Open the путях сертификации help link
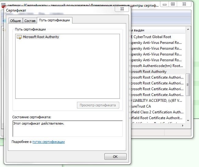 tap(48, 142)
